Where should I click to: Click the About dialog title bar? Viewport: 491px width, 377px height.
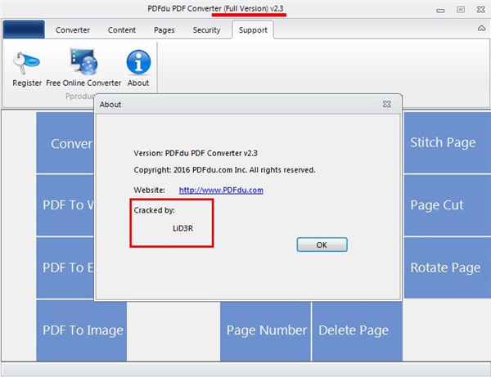point(248,104)
